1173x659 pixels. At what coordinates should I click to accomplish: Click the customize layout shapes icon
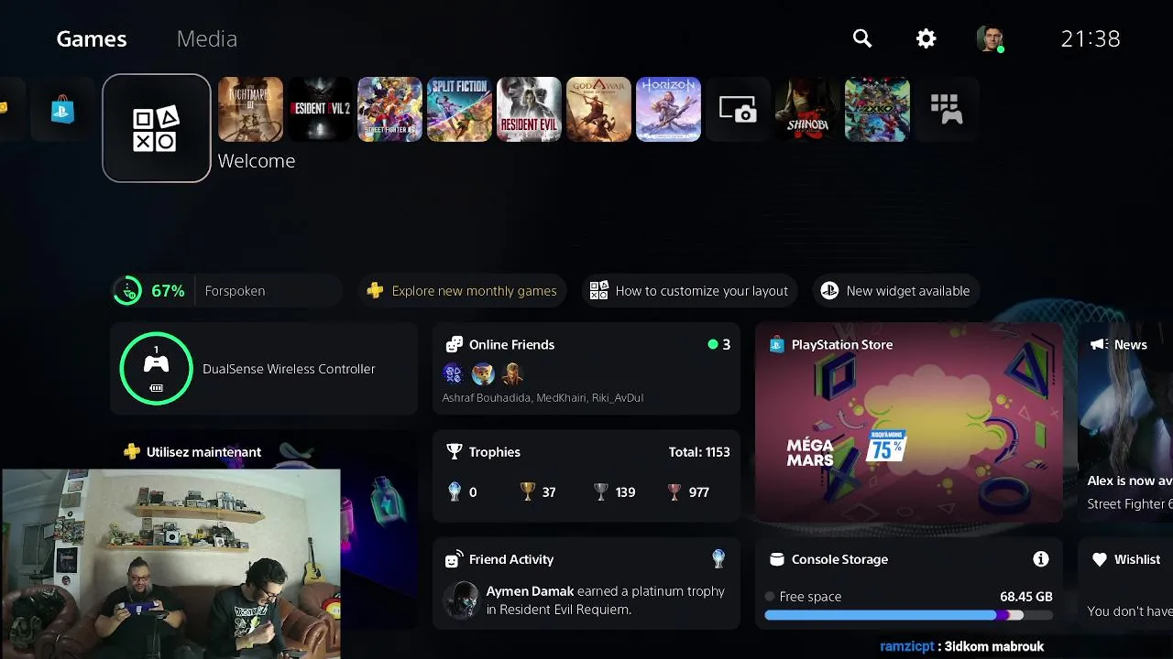click(x=598, y=291)
